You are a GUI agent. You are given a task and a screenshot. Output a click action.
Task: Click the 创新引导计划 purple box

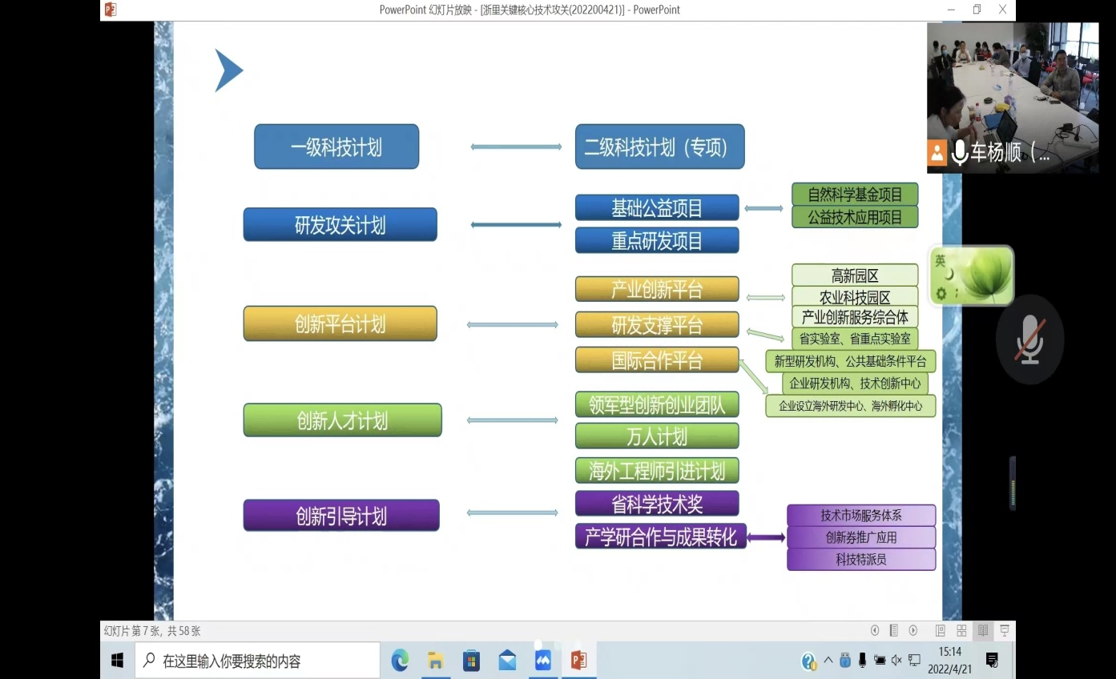[341, 516]
